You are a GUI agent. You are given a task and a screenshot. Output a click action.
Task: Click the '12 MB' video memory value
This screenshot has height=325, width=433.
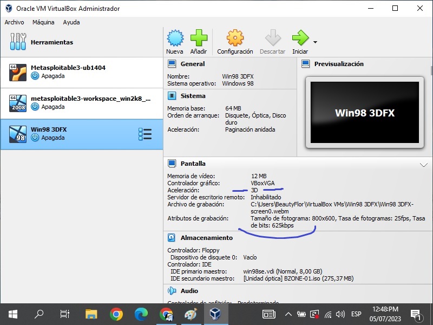(259, 176)
